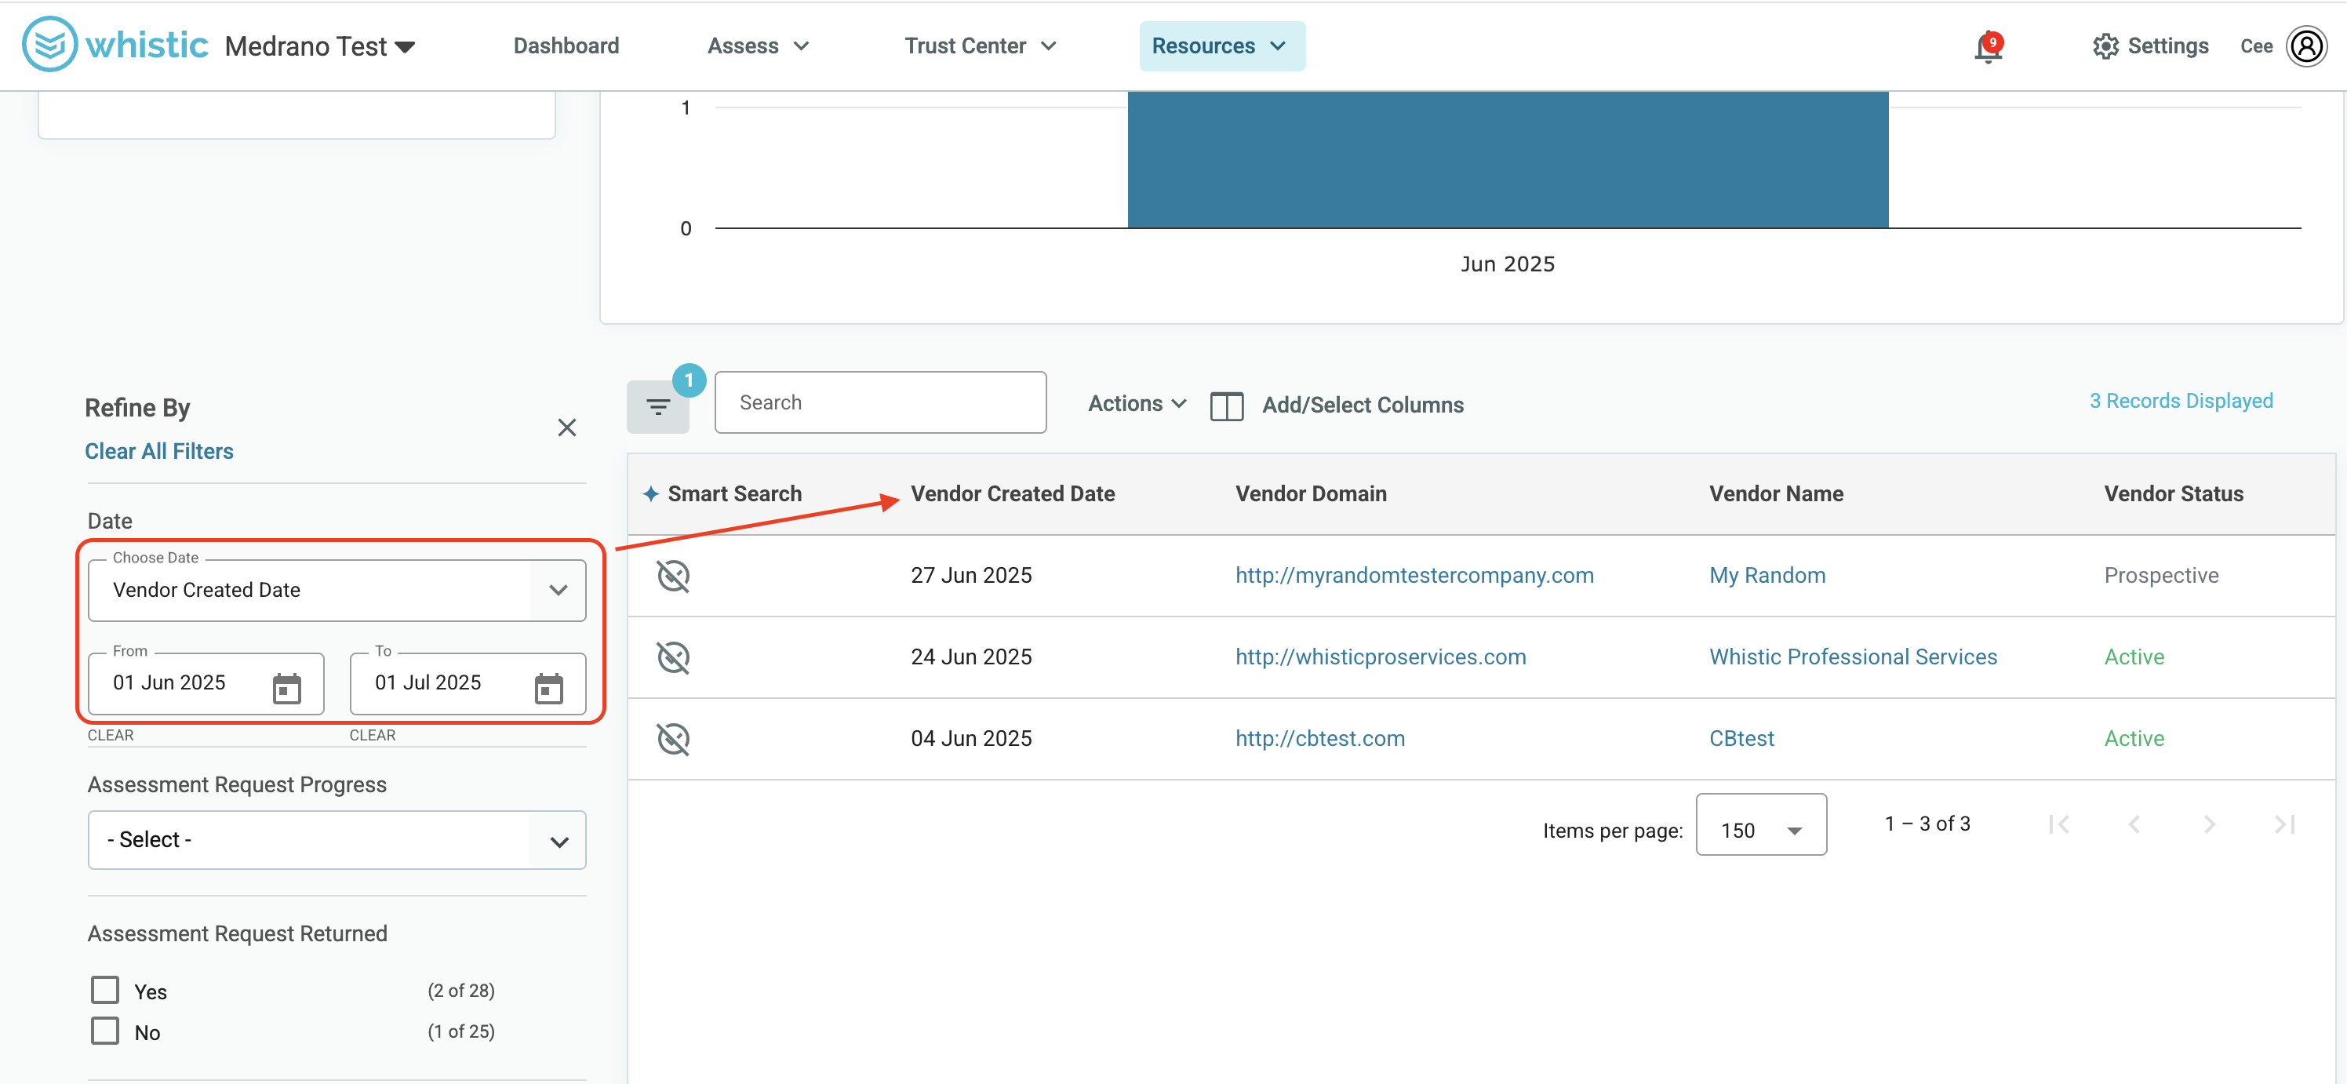Sort by Vendor Name column

point(1776,493)
